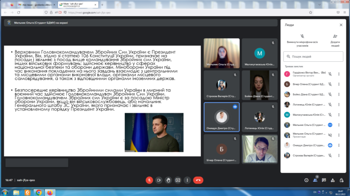
Task: Open Windows Start menu
Action: (5, 192)
